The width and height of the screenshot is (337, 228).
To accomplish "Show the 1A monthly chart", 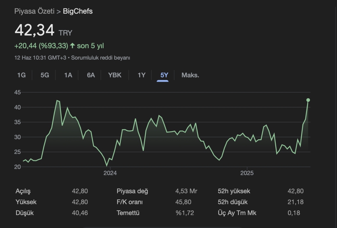I will tap(68, 75).
